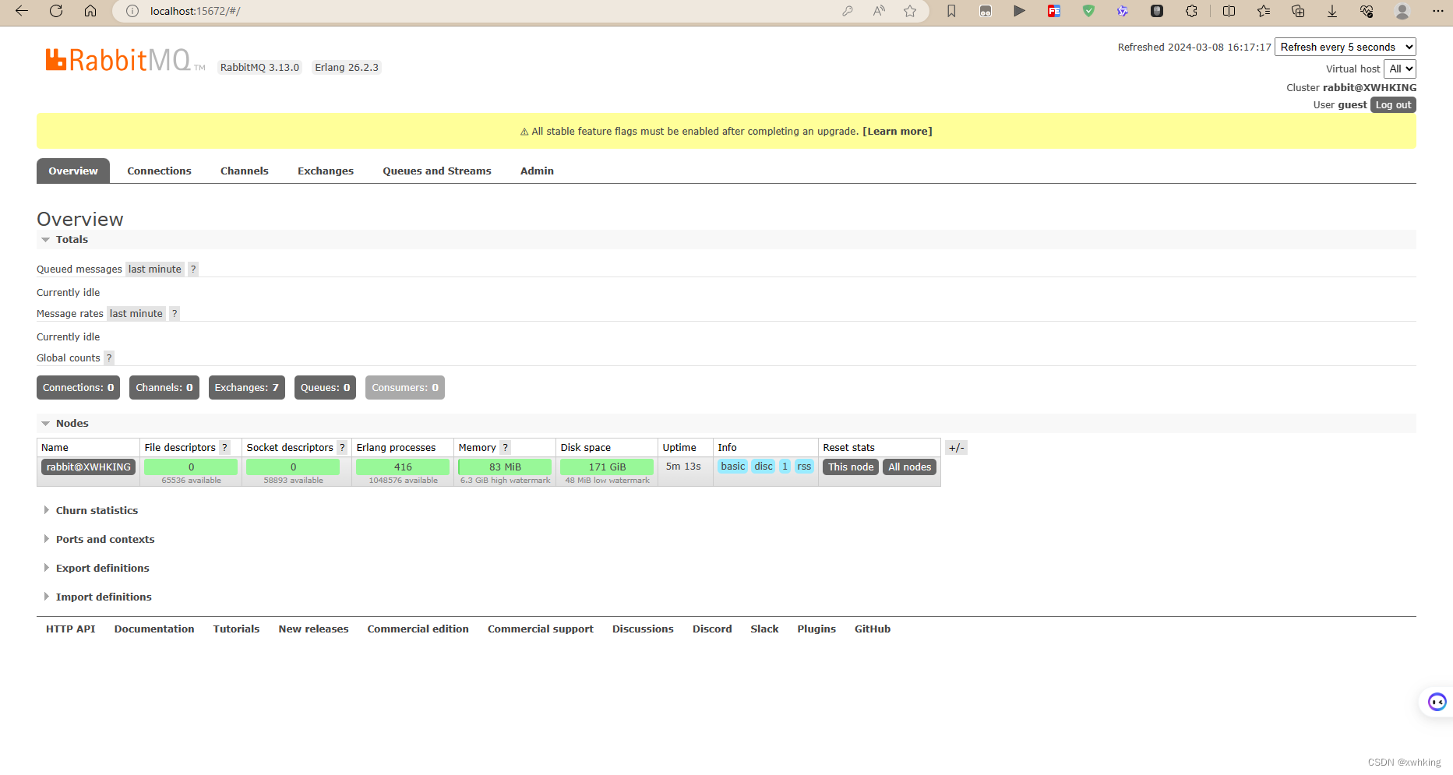Change Message rates last minute range
The image size is (1453, 775).
click(x=136, y=314)
